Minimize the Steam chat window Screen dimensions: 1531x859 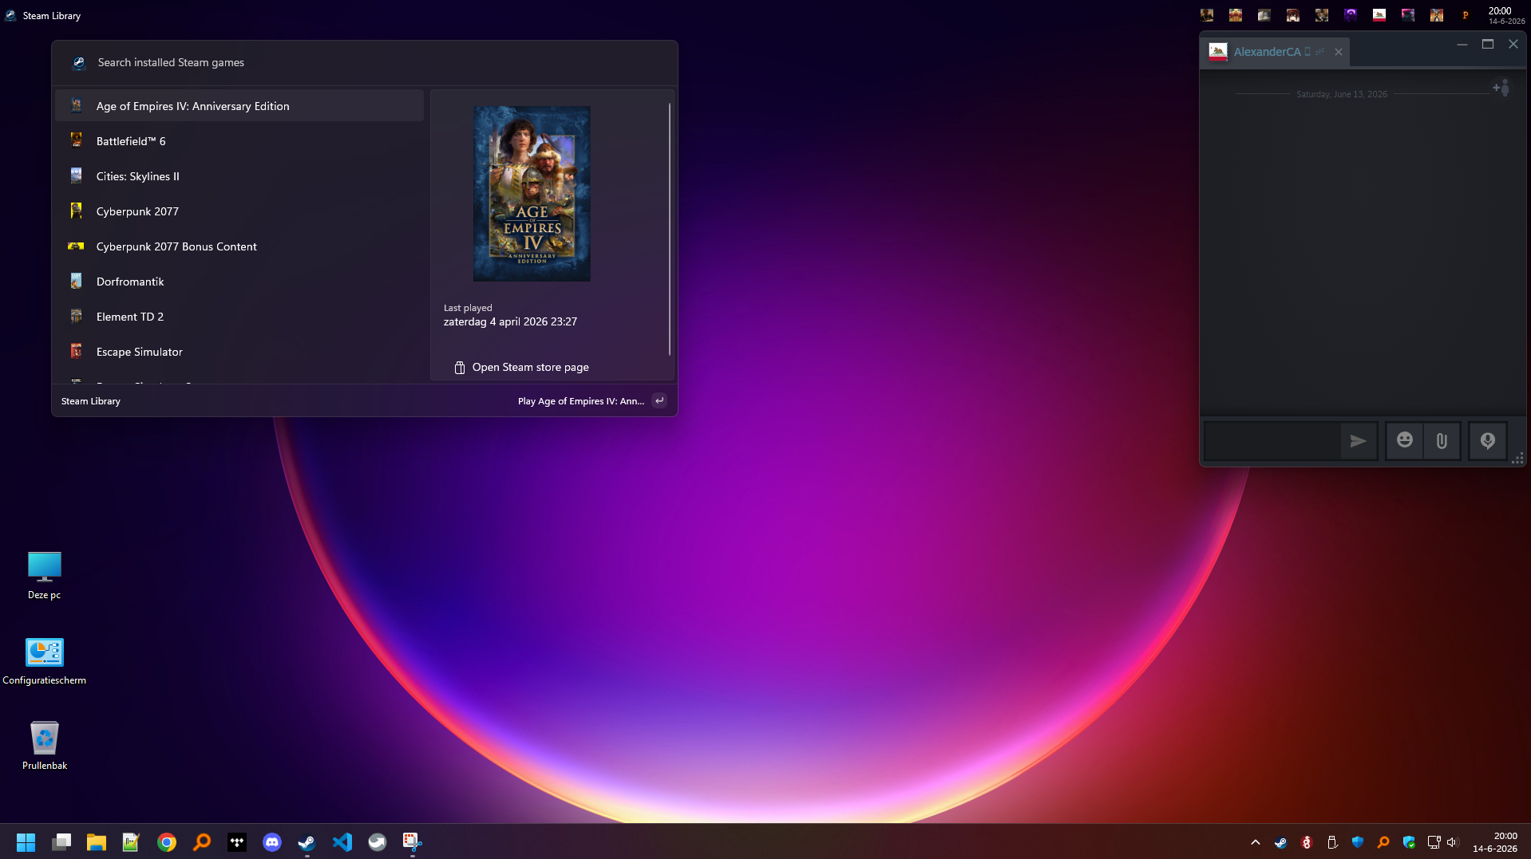pos(1462,45)
